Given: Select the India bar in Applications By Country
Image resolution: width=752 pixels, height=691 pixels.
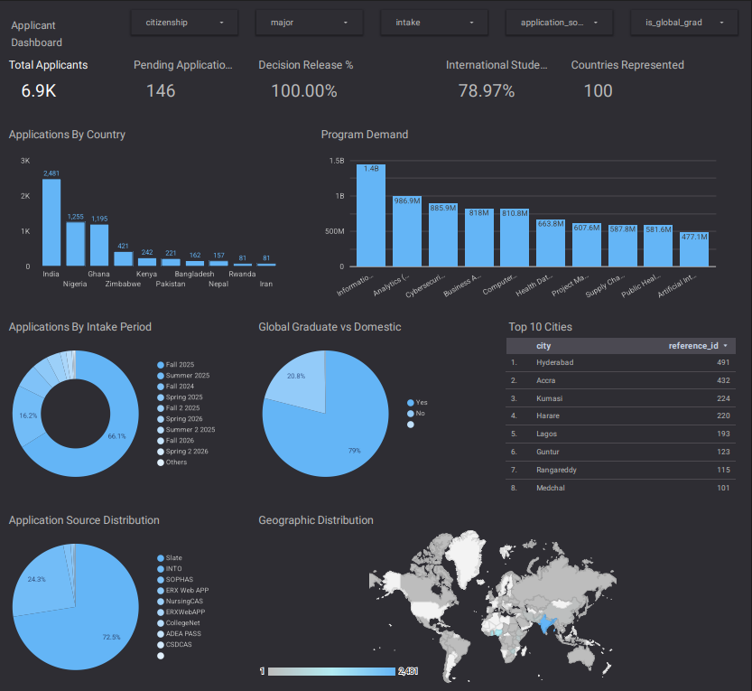Looking at the screenshot, I should (x=51, y=220).
